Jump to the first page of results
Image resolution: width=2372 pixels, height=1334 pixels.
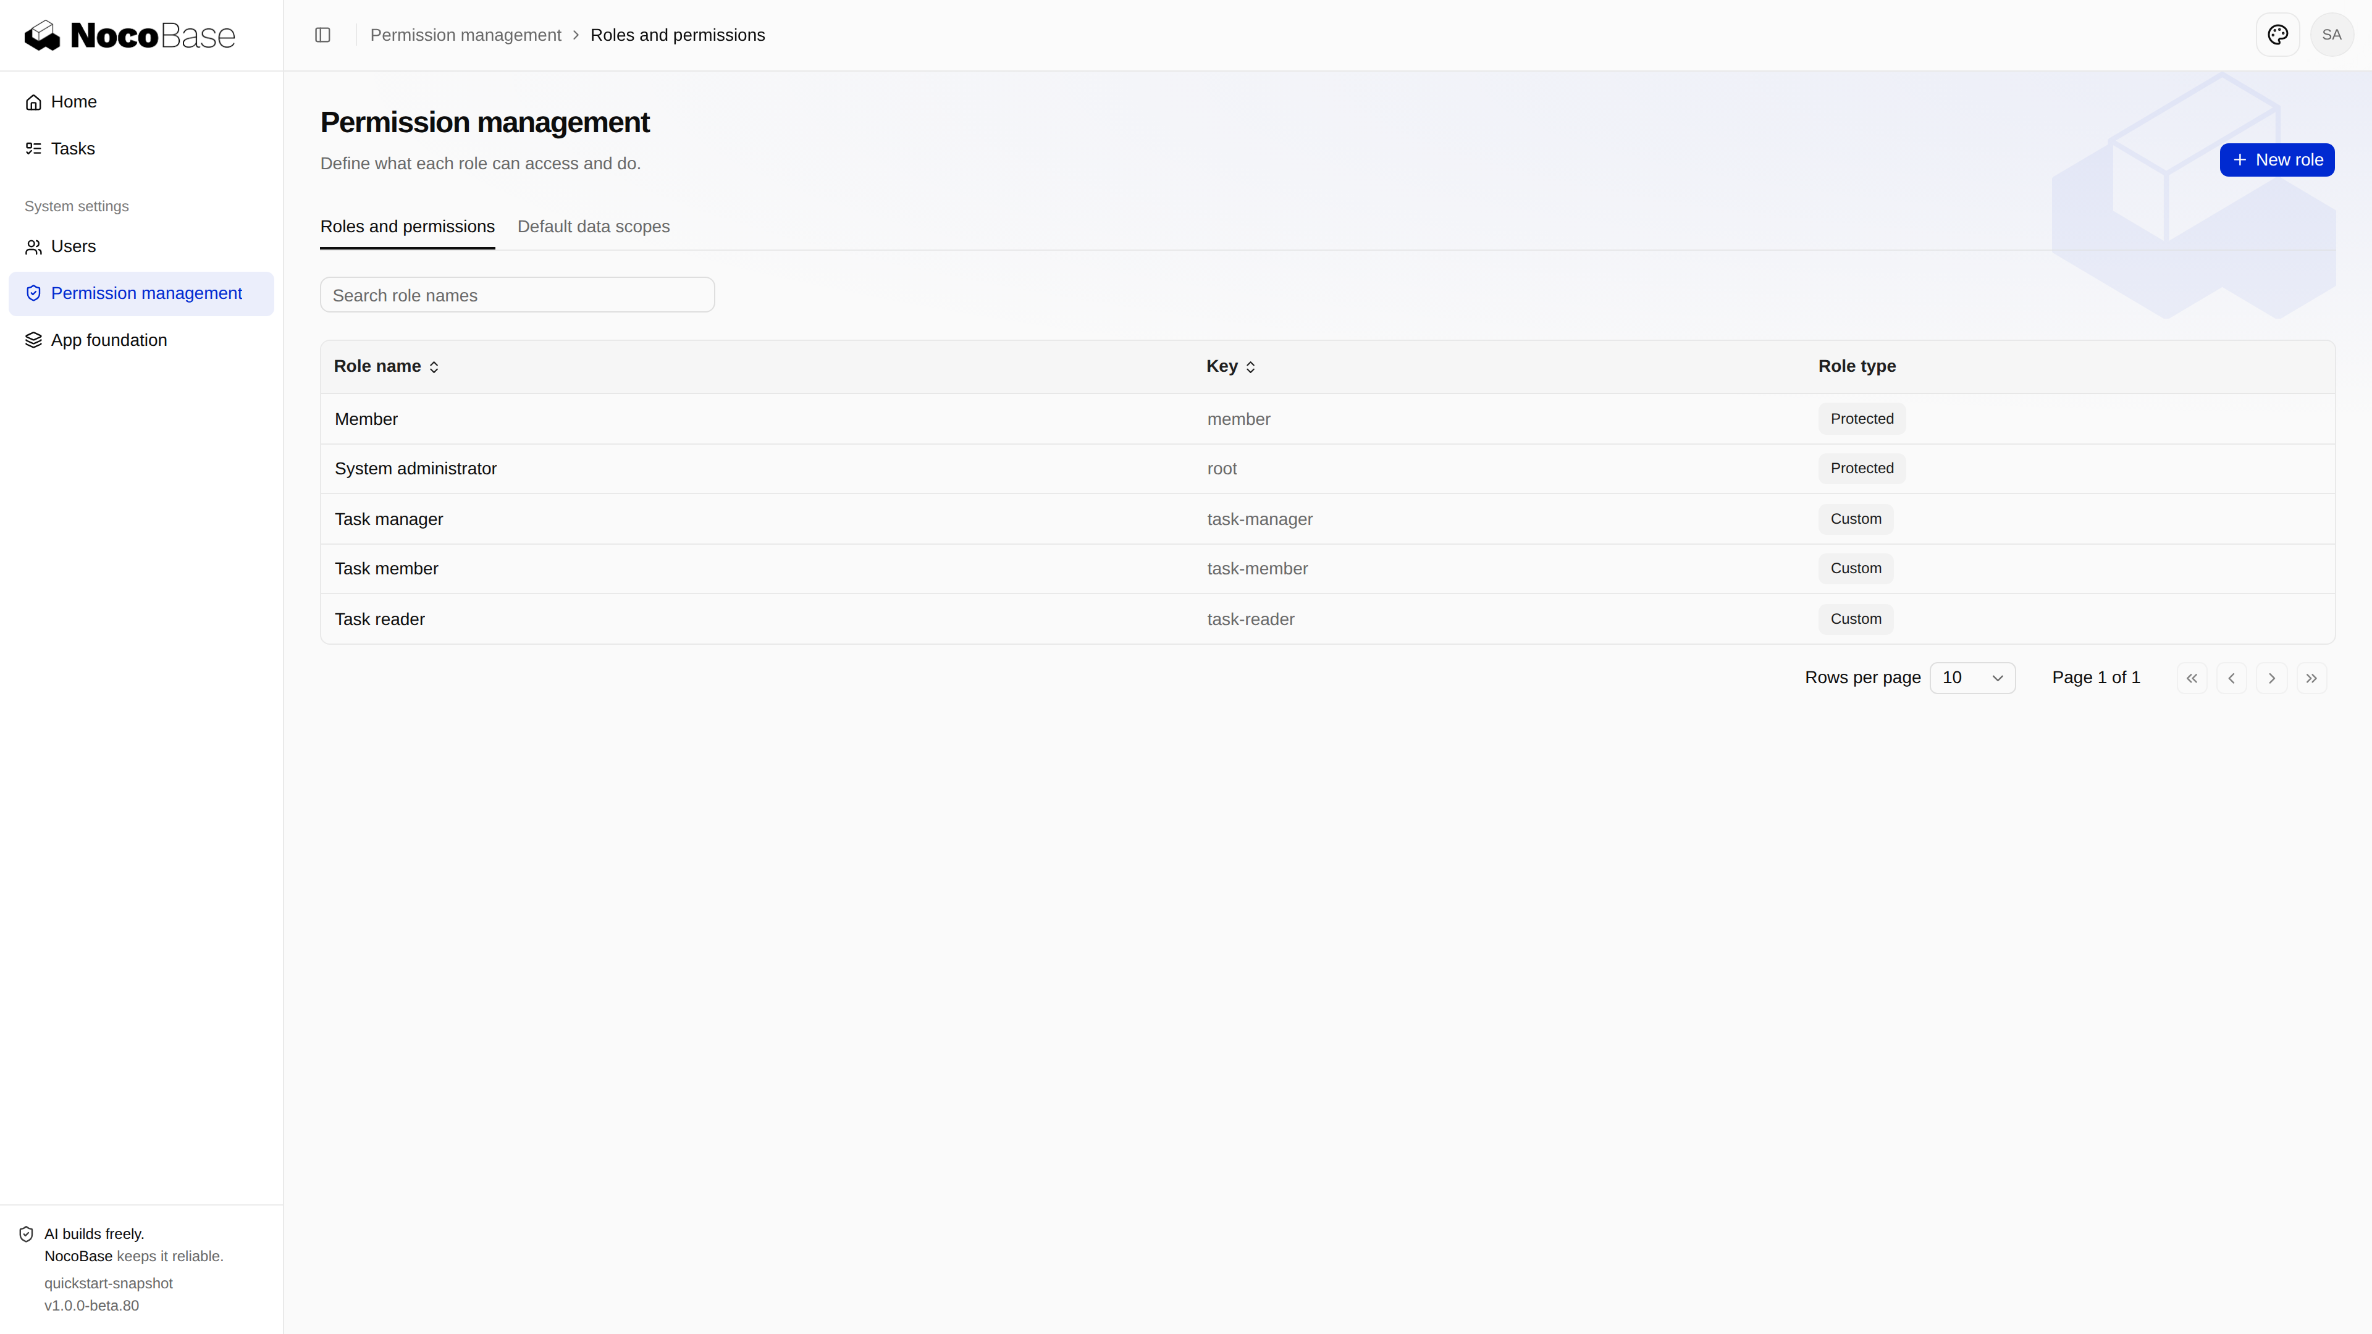(2192, 679)
